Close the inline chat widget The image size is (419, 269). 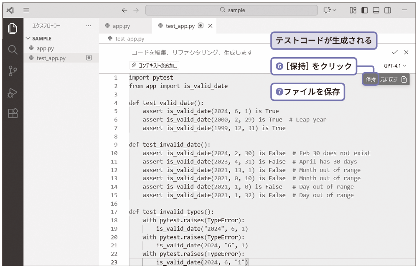point(406,52)
